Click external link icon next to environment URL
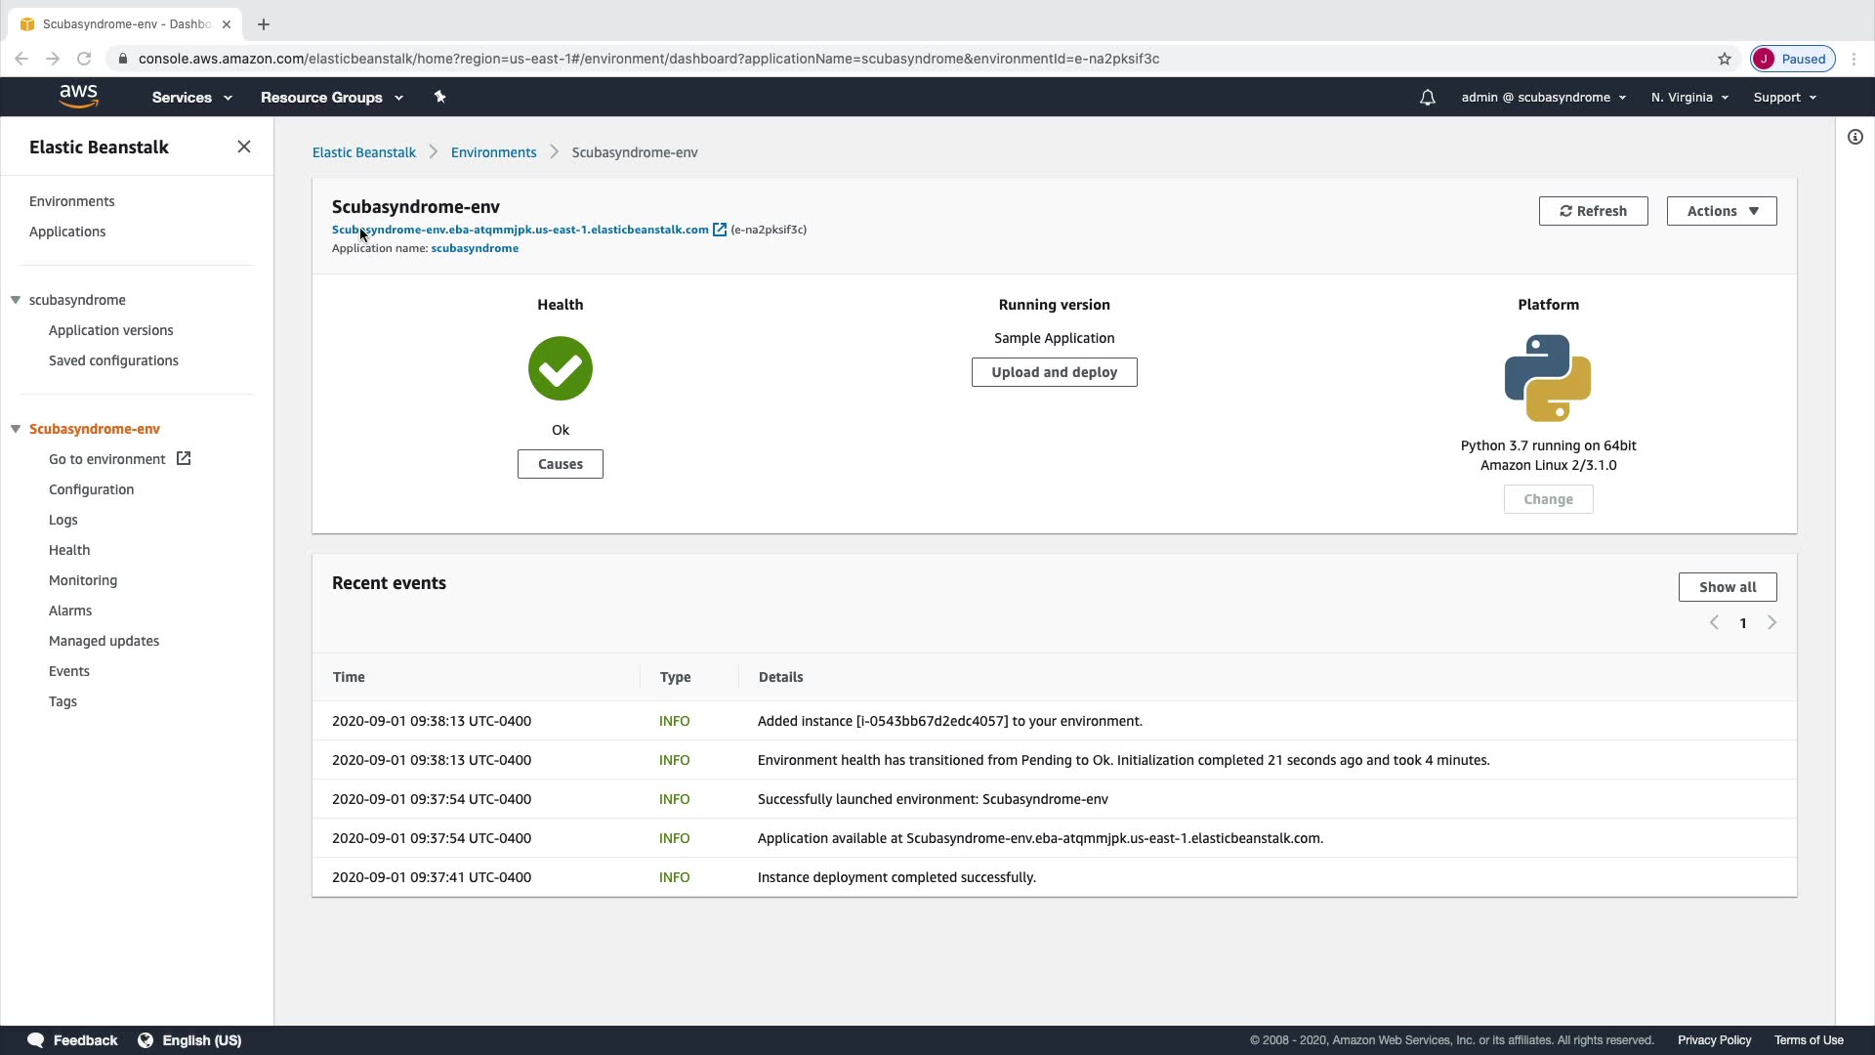The width and height of the screenshot is (1875, 1055). pyautogui.click(x=720, y=230)
